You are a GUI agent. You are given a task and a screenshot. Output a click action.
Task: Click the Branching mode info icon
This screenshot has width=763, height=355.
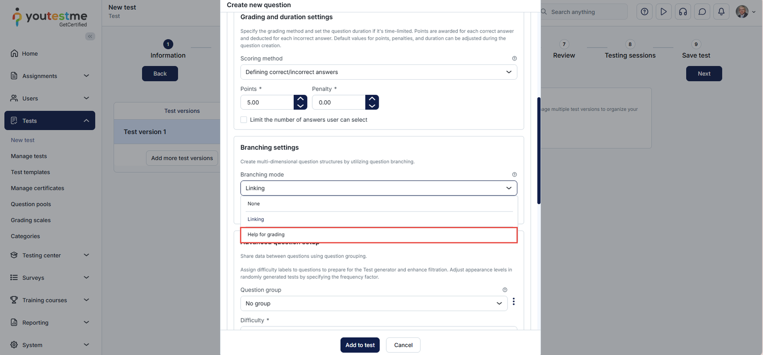coord(514,175)
